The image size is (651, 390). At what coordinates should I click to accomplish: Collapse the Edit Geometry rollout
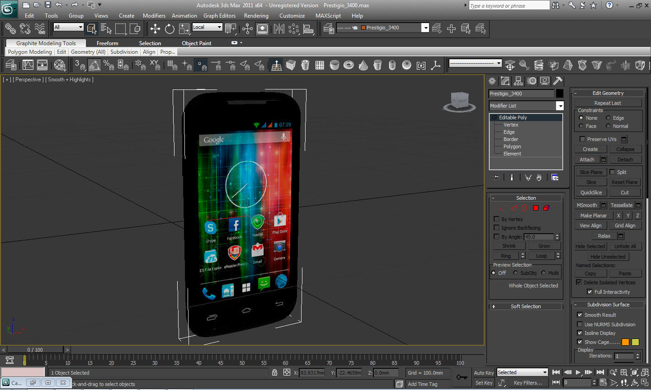[x=608, y=93]
